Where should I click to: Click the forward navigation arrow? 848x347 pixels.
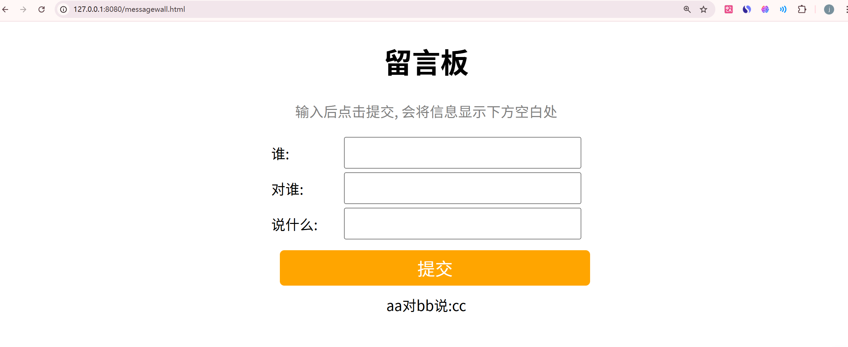tap(23, 9)
